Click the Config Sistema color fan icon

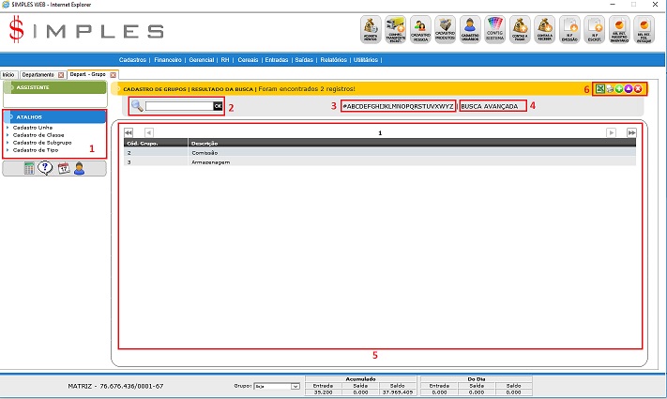[x=496, y=30]
